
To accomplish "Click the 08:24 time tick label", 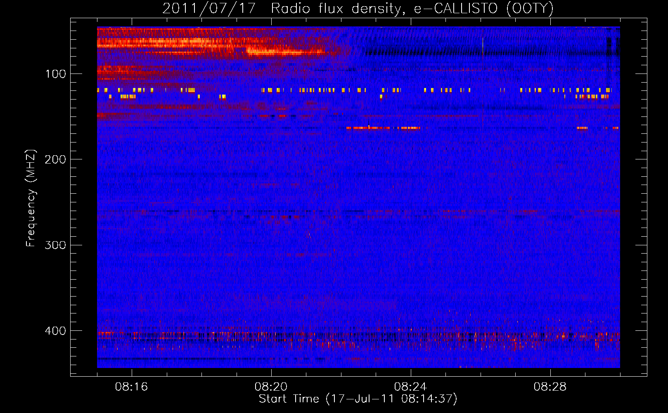I will pyautogui.click(x=410, y=387).
